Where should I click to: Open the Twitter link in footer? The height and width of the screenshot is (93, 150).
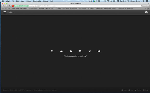[x=138, y=90]
